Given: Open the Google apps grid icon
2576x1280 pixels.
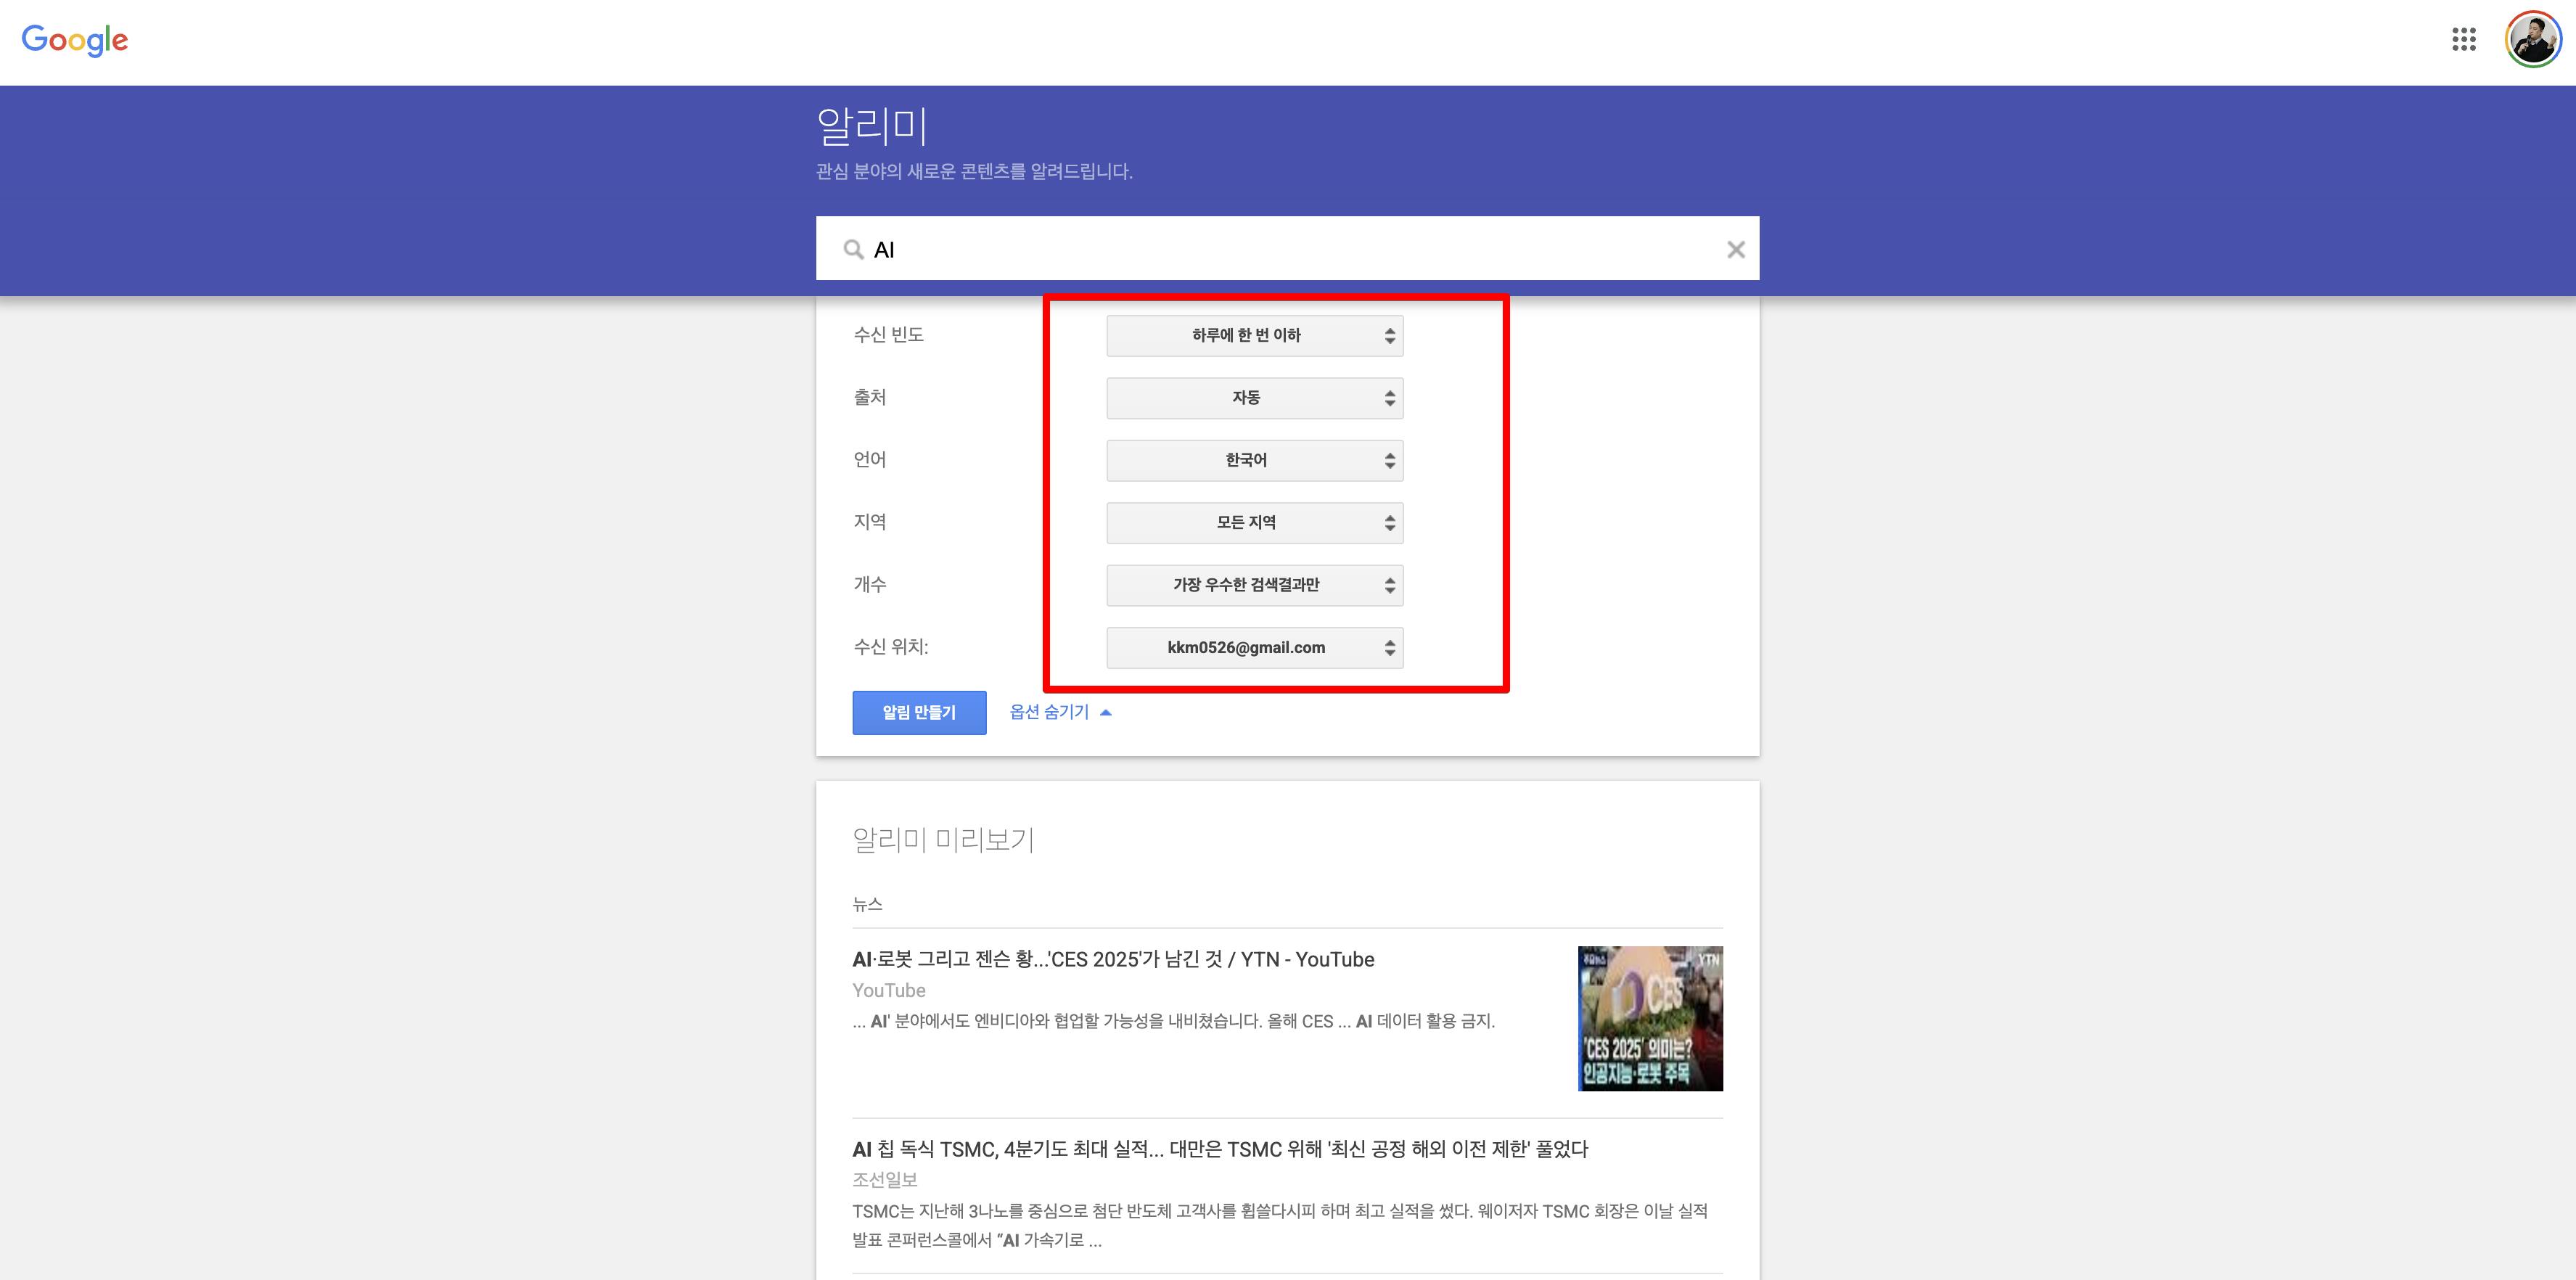Looking at the screenshot, I should pyautogui.click(x=2464, y=40).
